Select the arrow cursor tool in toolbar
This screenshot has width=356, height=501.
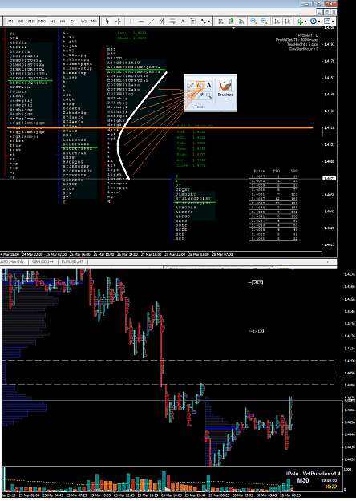point(107,21)
